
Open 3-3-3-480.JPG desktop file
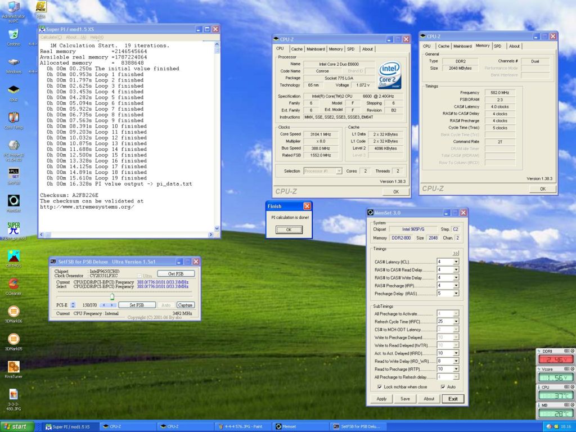(13, 400)
